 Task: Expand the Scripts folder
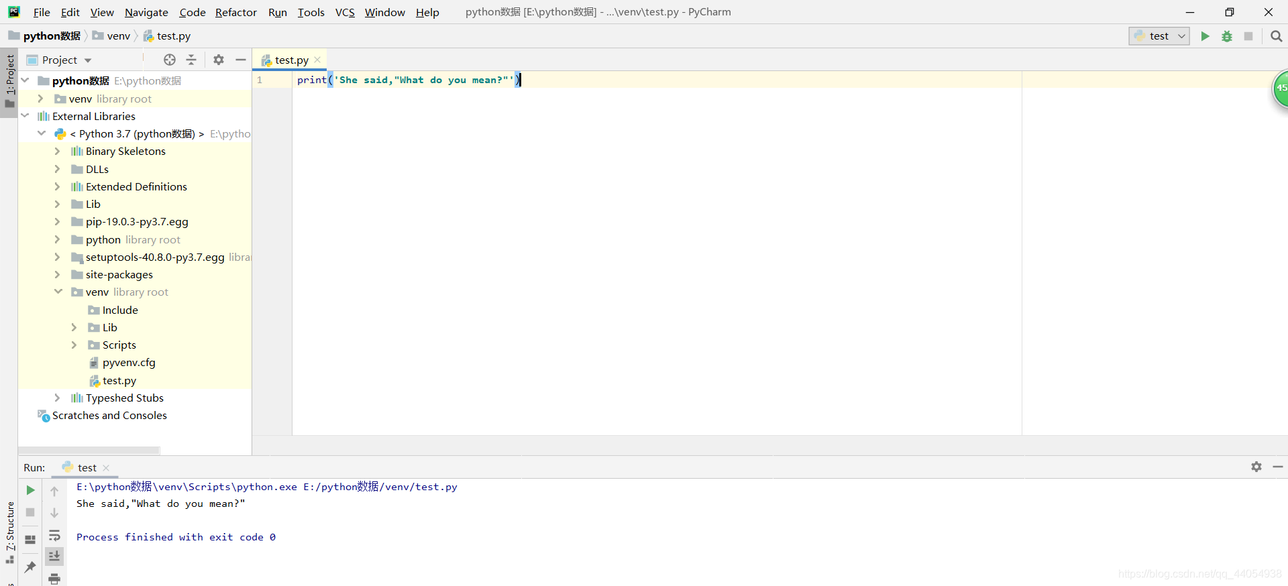(74, 345)
